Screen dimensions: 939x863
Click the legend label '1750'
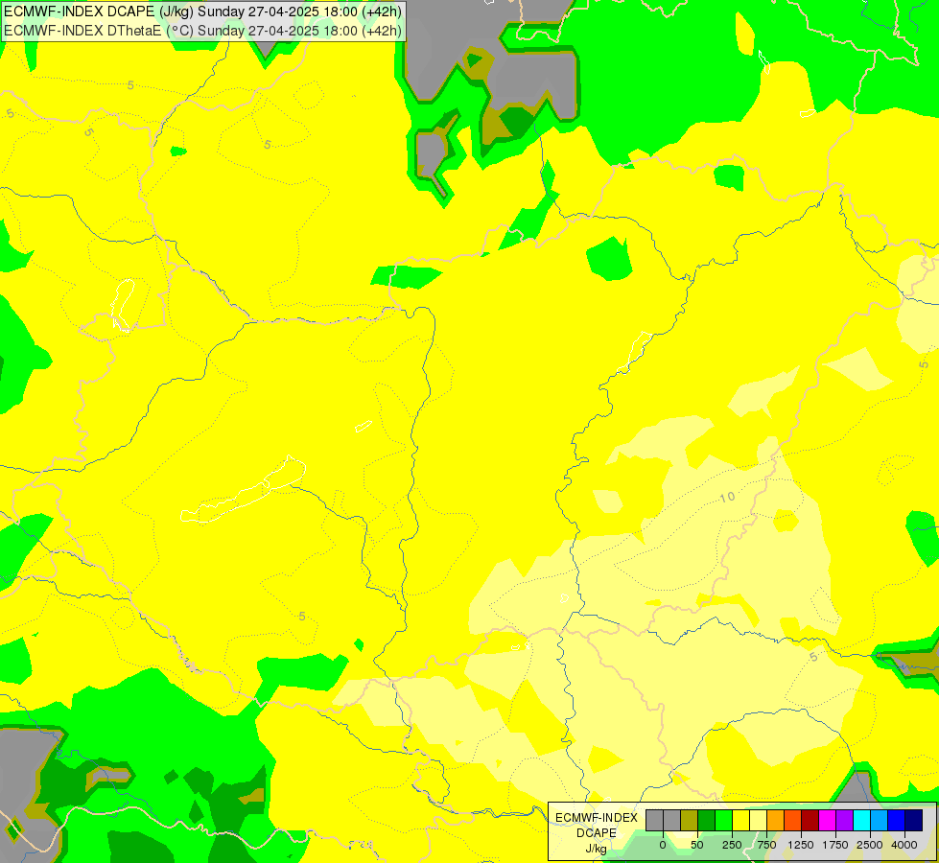835,845
